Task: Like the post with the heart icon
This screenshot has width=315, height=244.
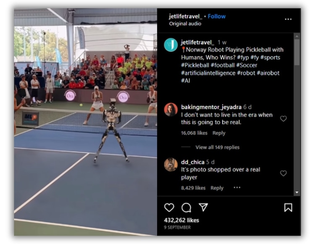Action: click(169, 207)
